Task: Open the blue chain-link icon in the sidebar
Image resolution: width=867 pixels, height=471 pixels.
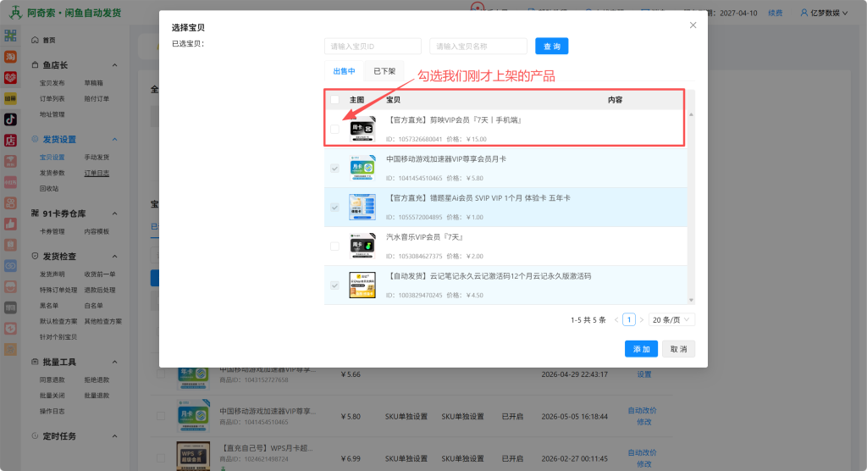Action: (10, 266)
